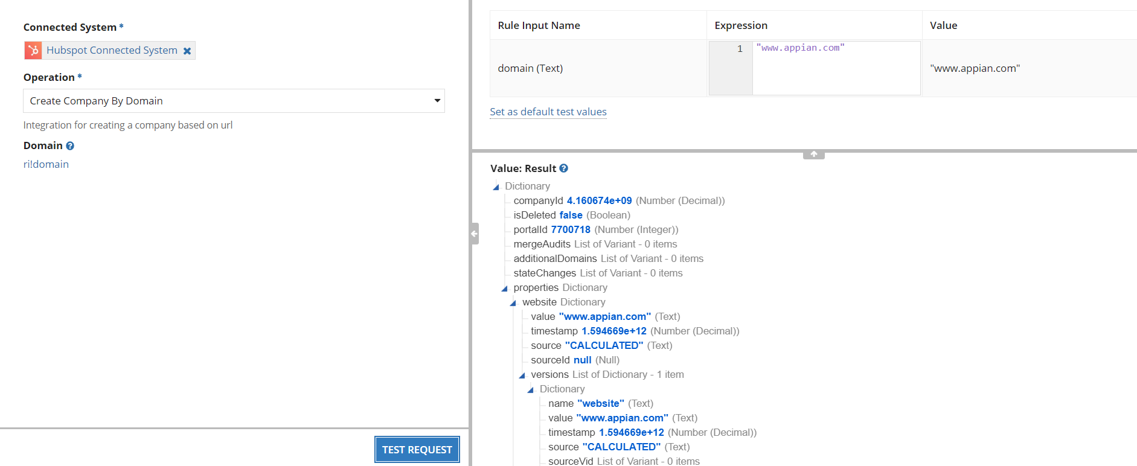Open the Domain help tooltip icon
1137x466 pixels.
point(70,146)
